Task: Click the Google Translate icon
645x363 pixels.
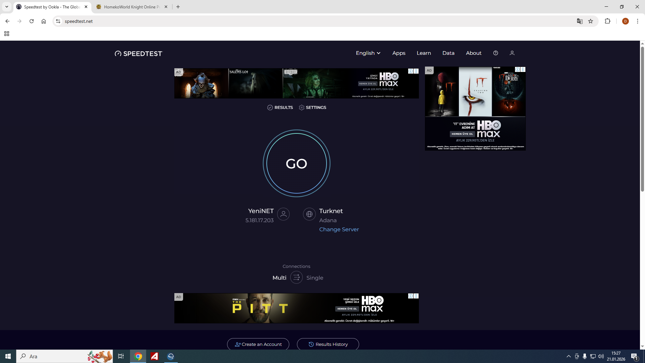Action: [580, 21]
